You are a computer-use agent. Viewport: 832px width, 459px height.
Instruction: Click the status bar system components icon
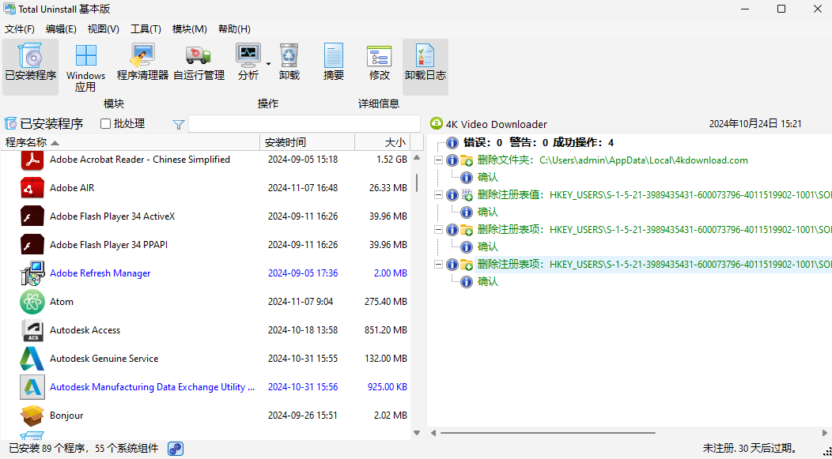coord(176,449)
